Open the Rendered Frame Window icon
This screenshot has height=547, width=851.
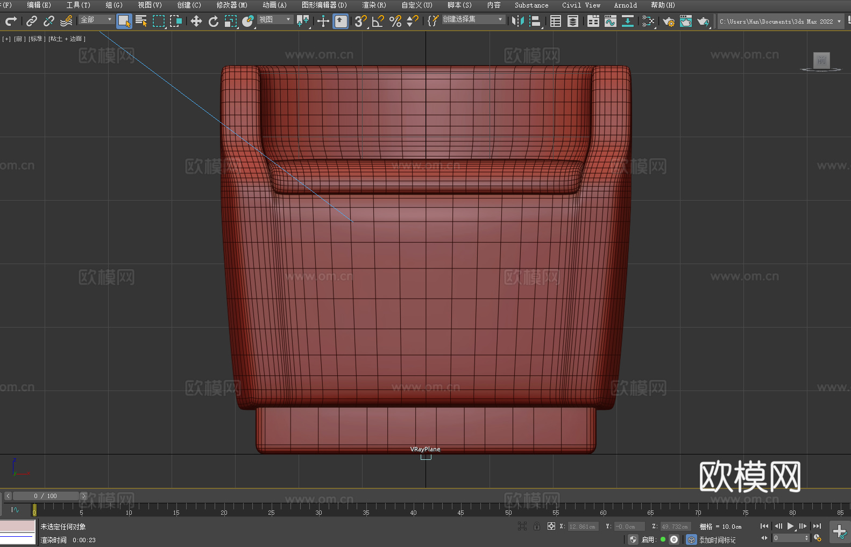click(x=686, y=21)
